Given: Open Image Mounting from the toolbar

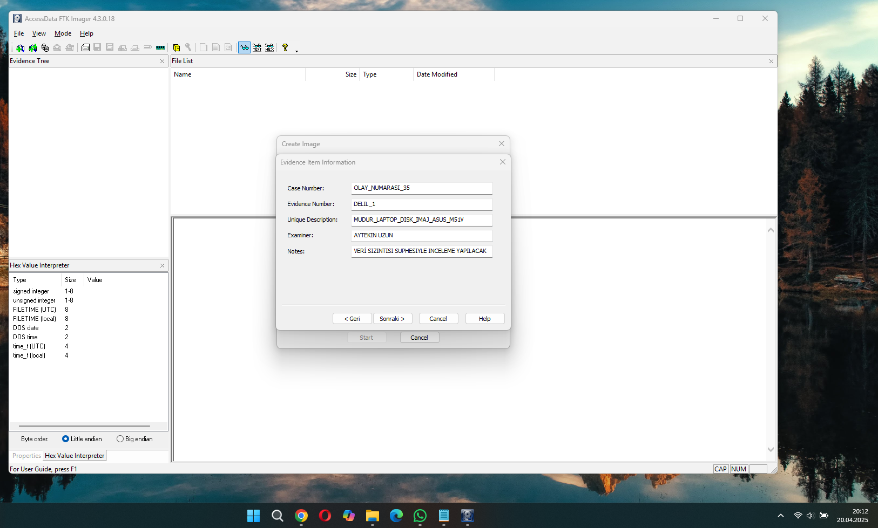Looking at the screenshot, I should coord(45,47).
